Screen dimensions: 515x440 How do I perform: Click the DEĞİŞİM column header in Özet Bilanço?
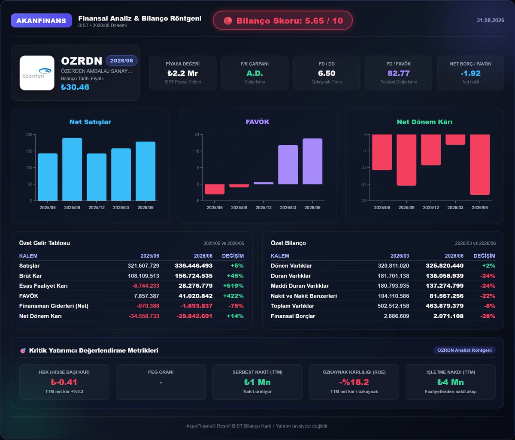pos(484,256)
